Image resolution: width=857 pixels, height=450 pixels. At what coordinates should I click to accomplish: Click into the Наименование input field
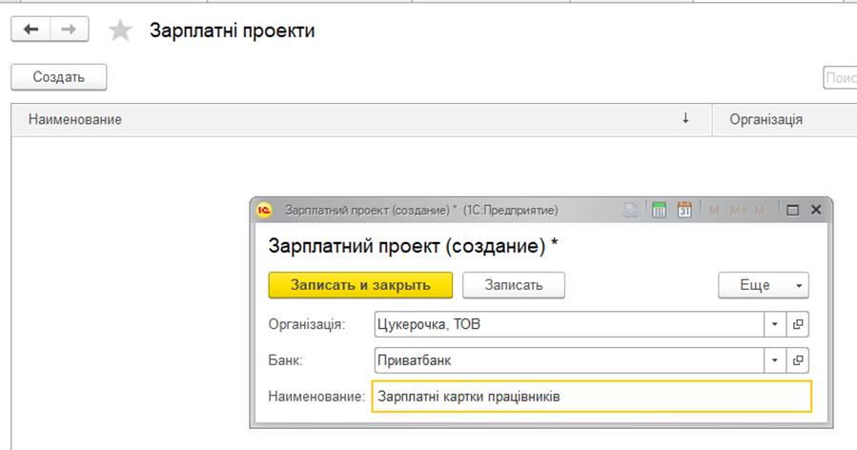[591, 397]
